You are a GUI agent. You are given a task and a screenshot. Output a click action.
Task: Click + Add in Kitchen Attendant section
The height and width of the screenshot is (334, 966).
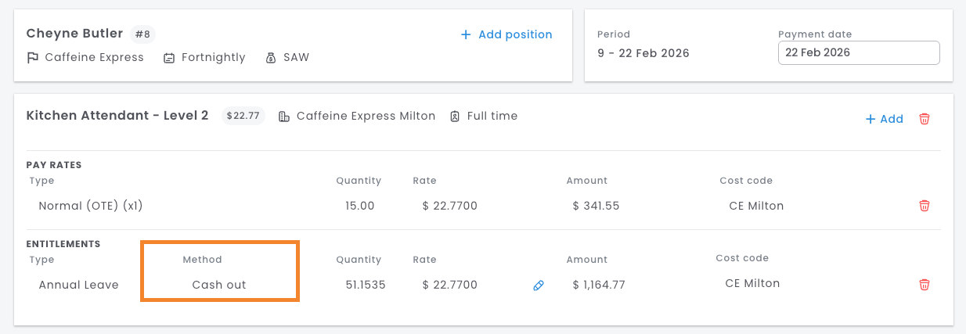click(x=884, y=119)
